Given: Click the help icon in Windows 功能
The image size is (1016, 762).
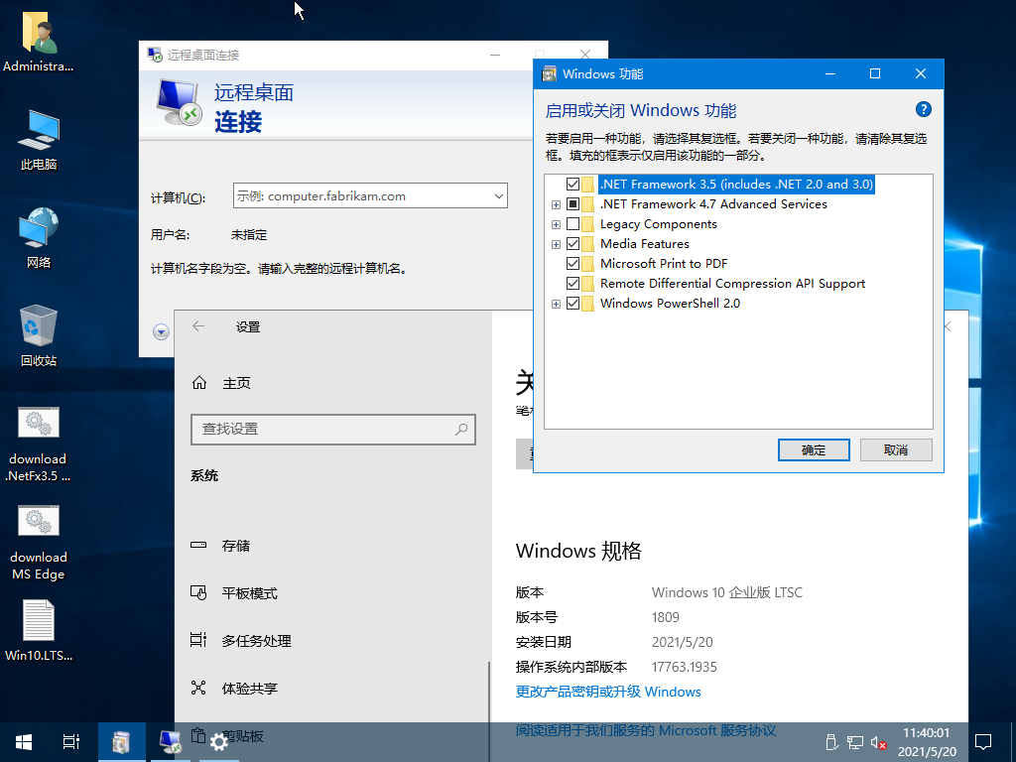Looking at the screenshot, I should [x=924, y=109].
